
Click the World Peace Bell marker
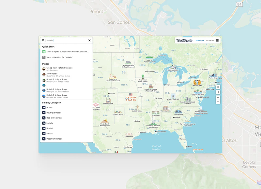[173, 96]
